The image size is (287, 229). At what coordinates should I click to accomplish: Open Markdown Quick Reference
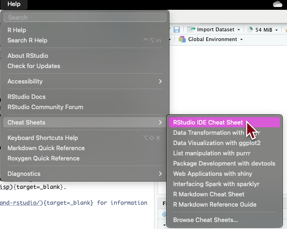pos(46,148)
